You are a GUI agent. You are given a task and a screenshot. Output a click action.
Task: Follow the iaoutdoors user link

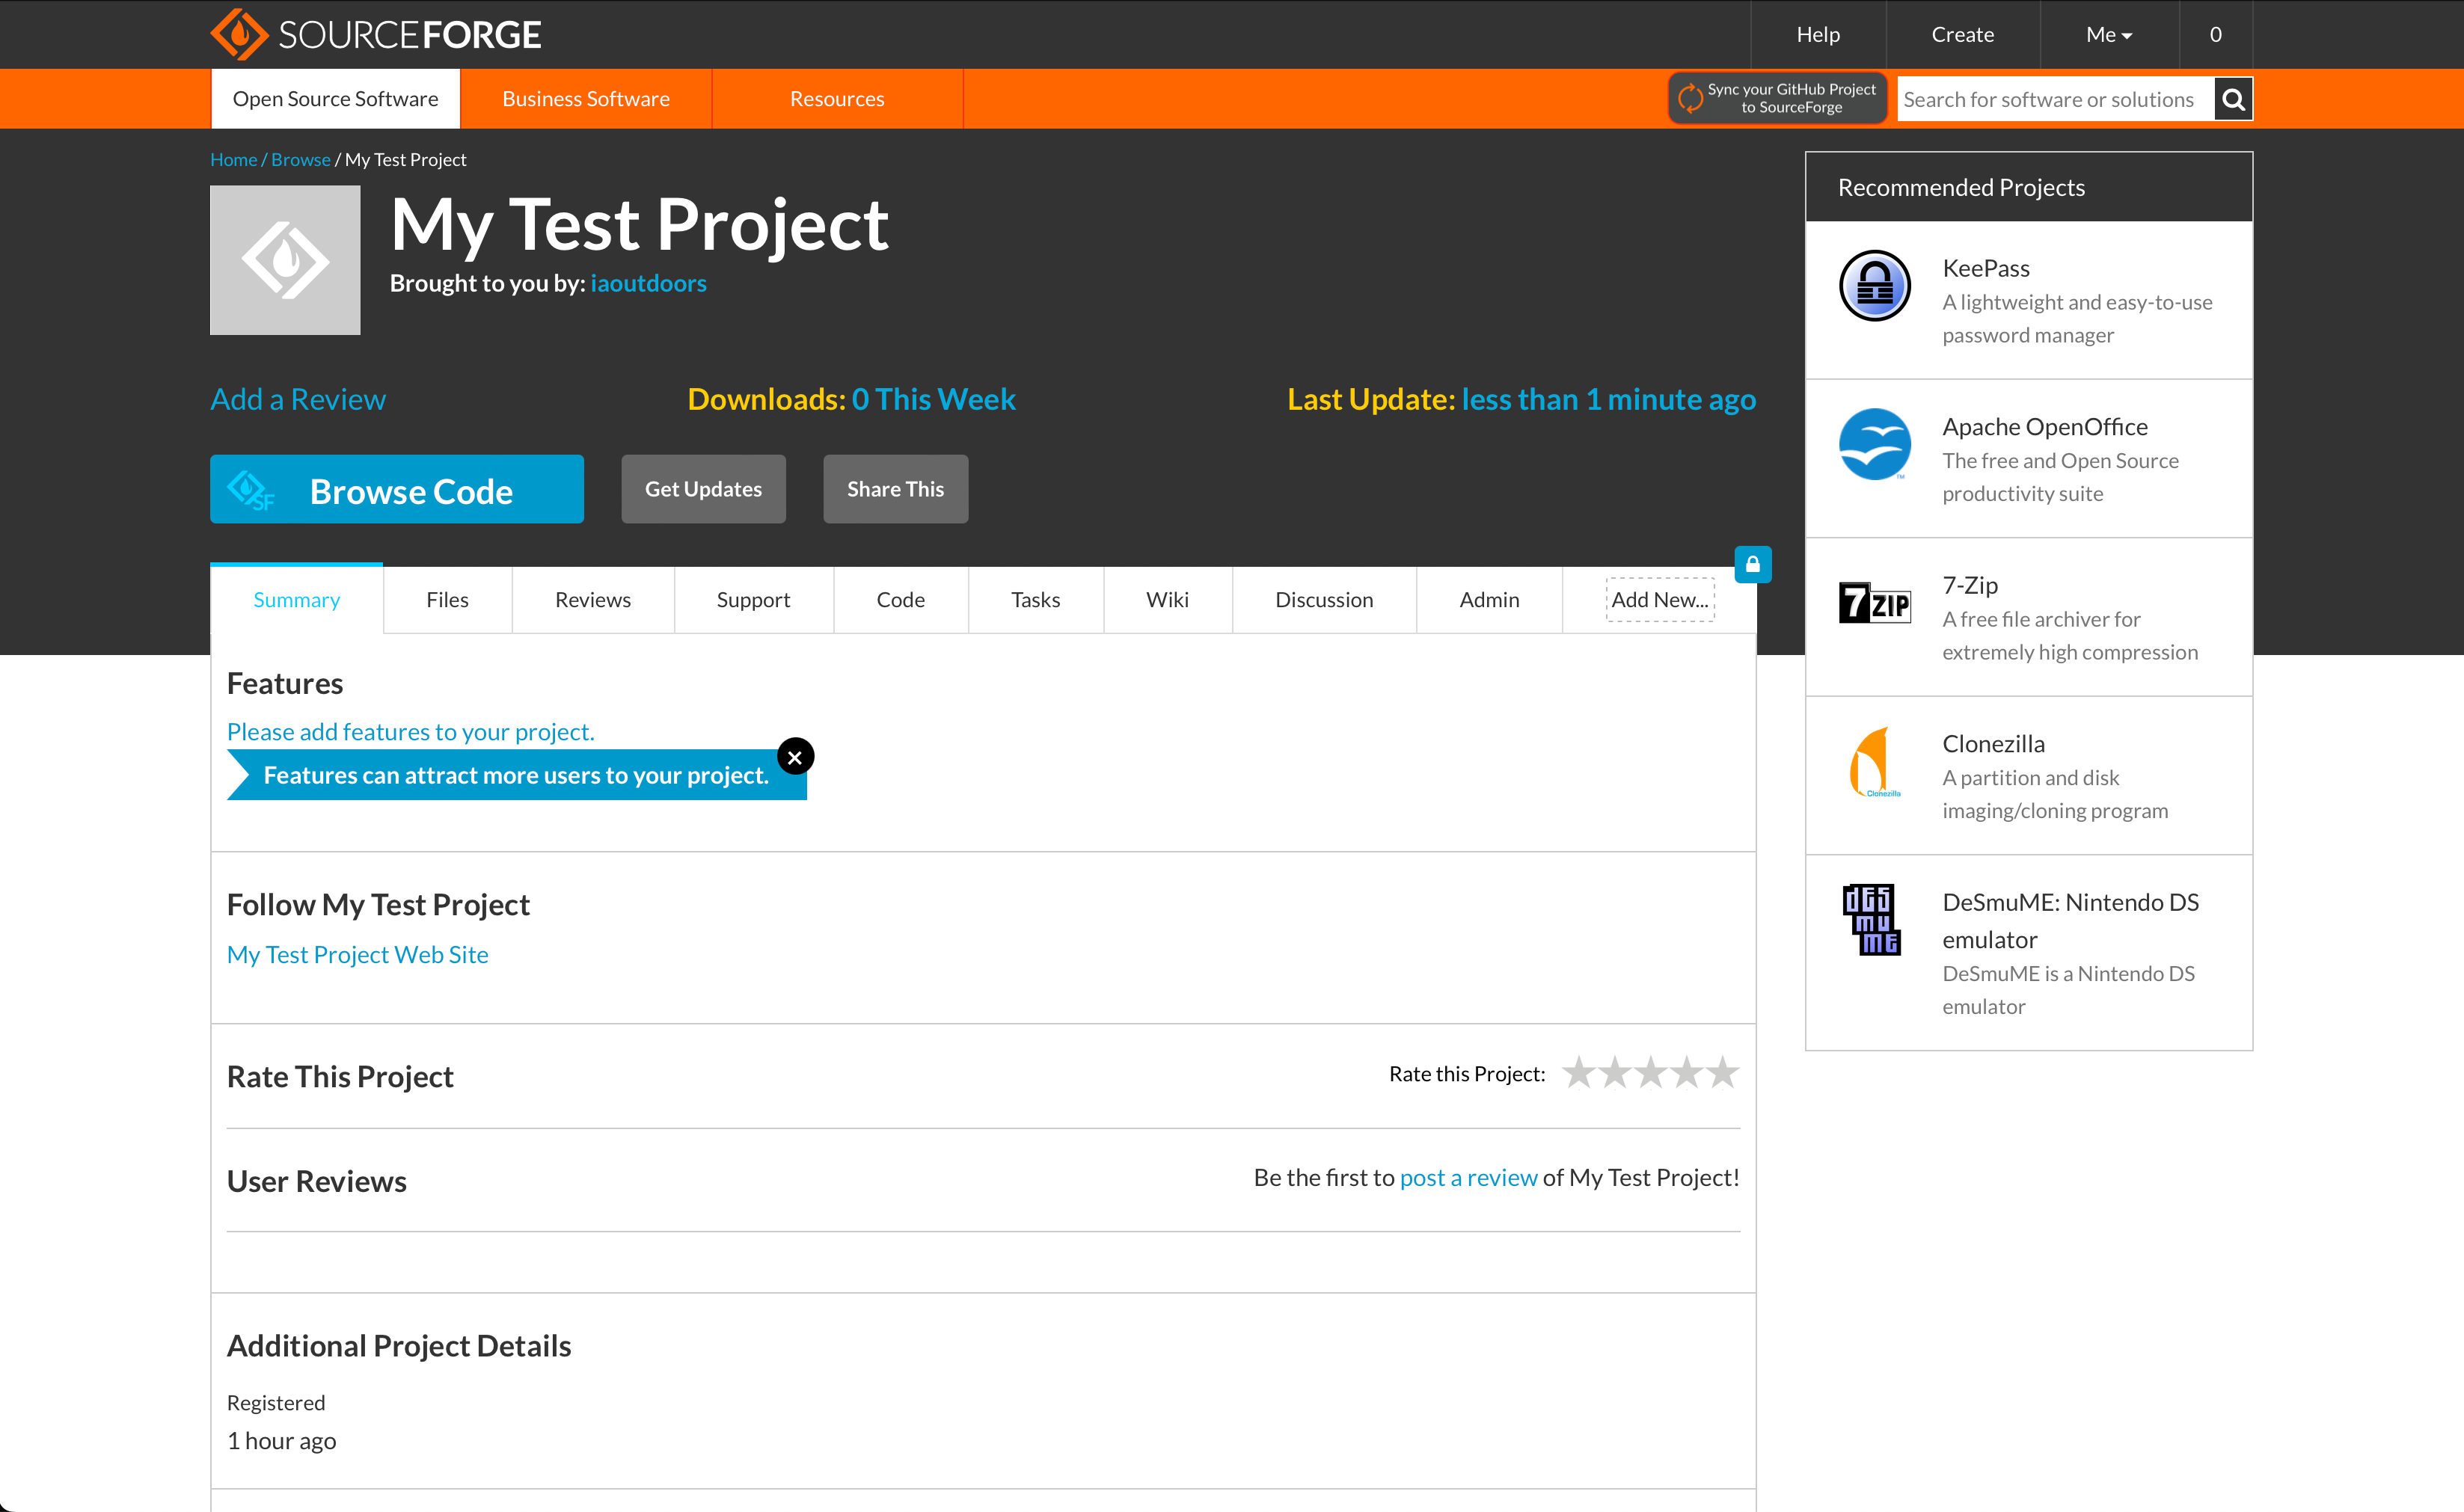point(649,283)
